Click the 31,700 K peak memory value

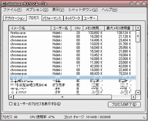point(125,44)
